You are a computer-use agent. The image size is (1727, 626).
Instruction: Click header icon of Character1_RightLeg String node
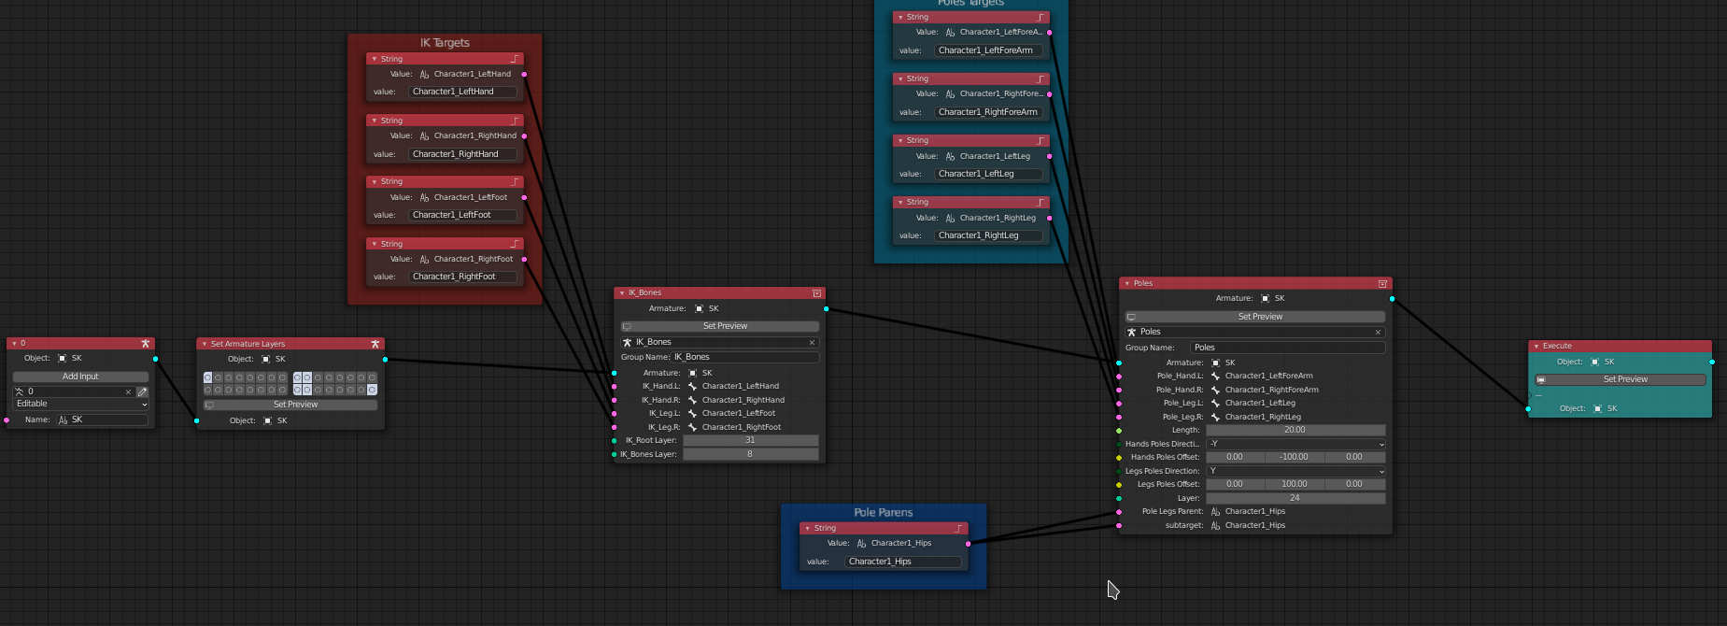[x=1040, y=202]
